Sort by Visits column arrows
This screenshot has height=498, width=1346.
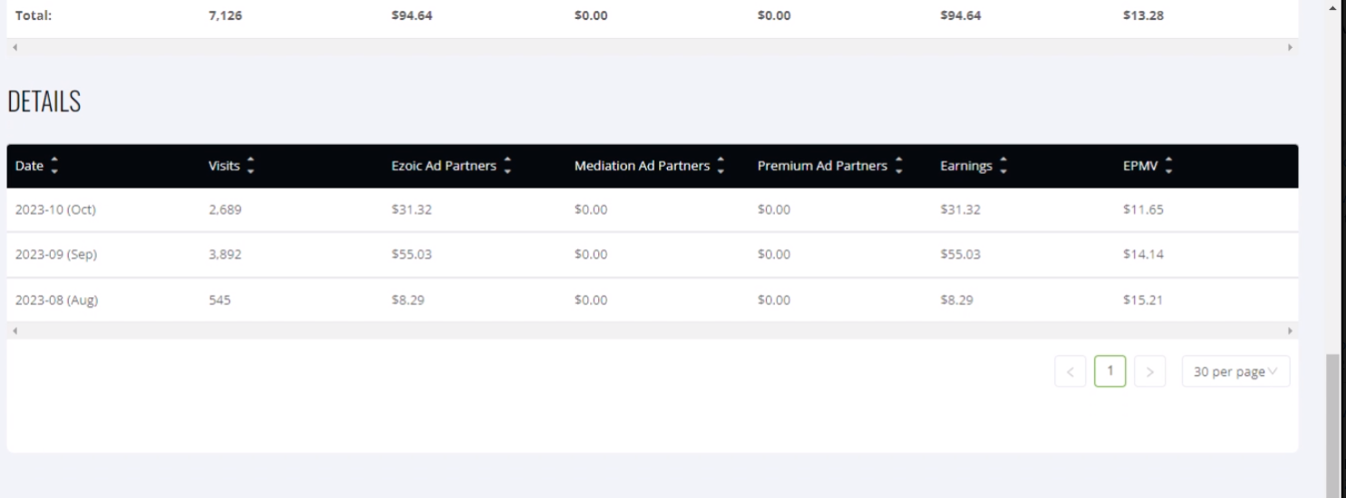pyautogui.click(x=250, y=167)
